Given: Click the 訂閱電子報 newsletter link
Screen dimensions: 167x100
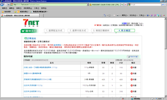Looking at the screenshot, I should [x=138, y=25].
